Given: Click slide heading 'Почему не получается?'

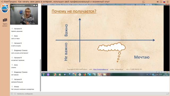Looking at the screenshot, I should tap(74, 11).
